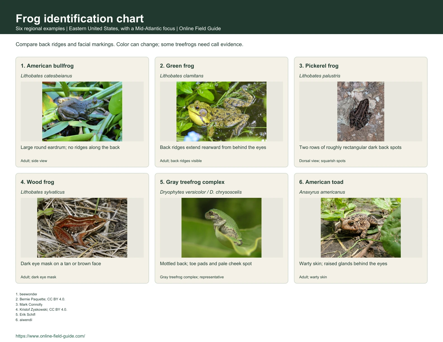The height and width of the screenshot is (342, 443).
Task: Click caption 'Adult; warty skin'
Action: pos(313,277)
